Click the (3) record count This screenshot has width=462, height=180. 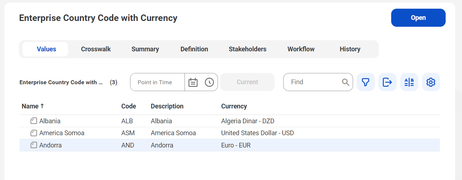[x=114, y=82]
